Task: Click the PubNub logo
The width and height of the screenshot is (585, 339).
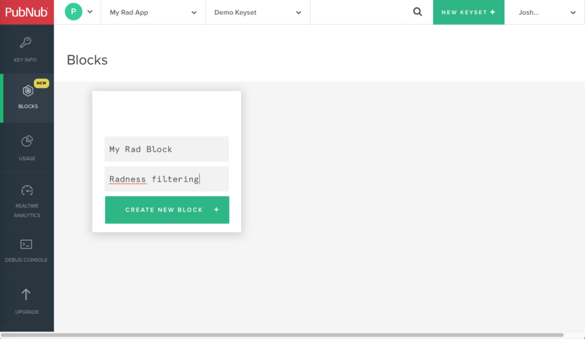Action: pyautogui.click(x=27, y=11)
